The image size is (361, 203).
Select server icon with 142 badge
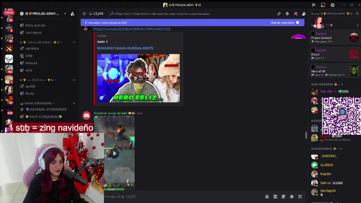pos(9,69)
